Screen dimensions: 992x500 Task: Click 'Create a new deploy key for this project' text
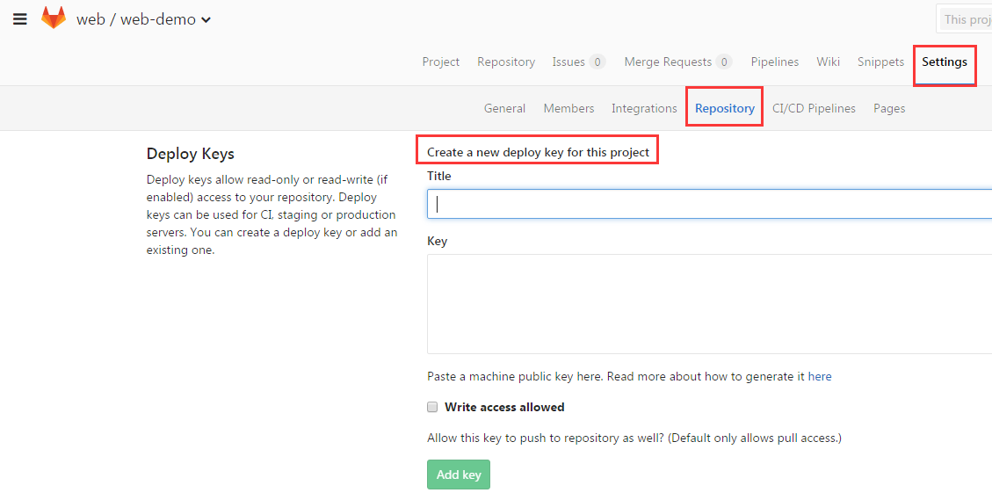click(538, 152)
